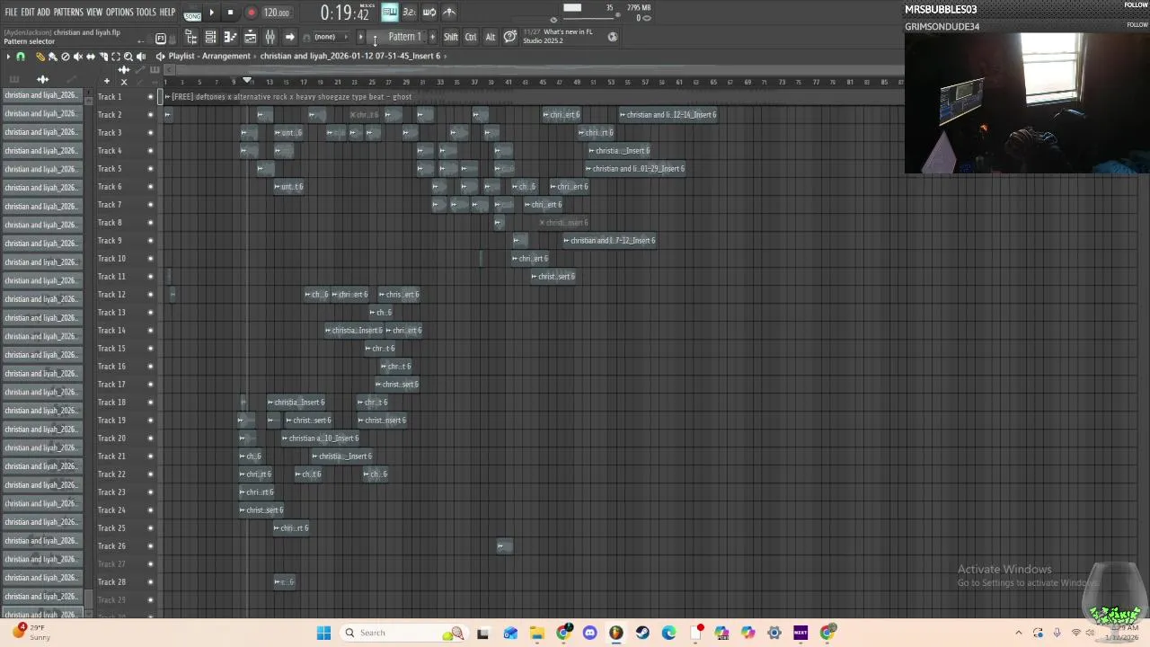Viewport: 1150px width, 647px height.
Task: Click the Play button
Action: click(x=212, y=13)
